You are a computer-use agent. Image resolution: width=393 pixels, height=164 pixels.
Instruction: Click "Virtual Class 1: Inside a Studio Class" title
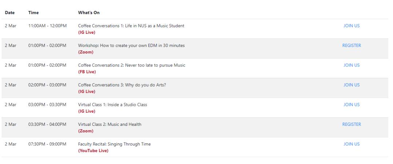113,105
